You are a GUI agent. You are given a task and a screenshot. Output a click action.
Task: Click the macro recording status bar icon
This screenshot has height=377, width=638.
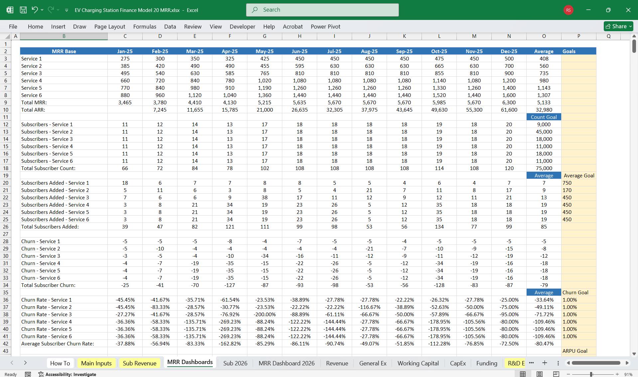point(28,374)
